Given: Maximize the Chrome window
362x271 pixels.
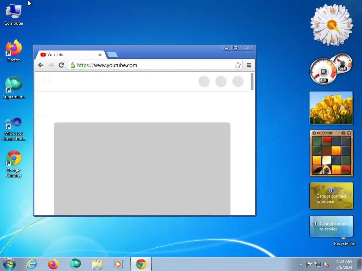Looking at the screenshot, I should click(x=235, y=48).
